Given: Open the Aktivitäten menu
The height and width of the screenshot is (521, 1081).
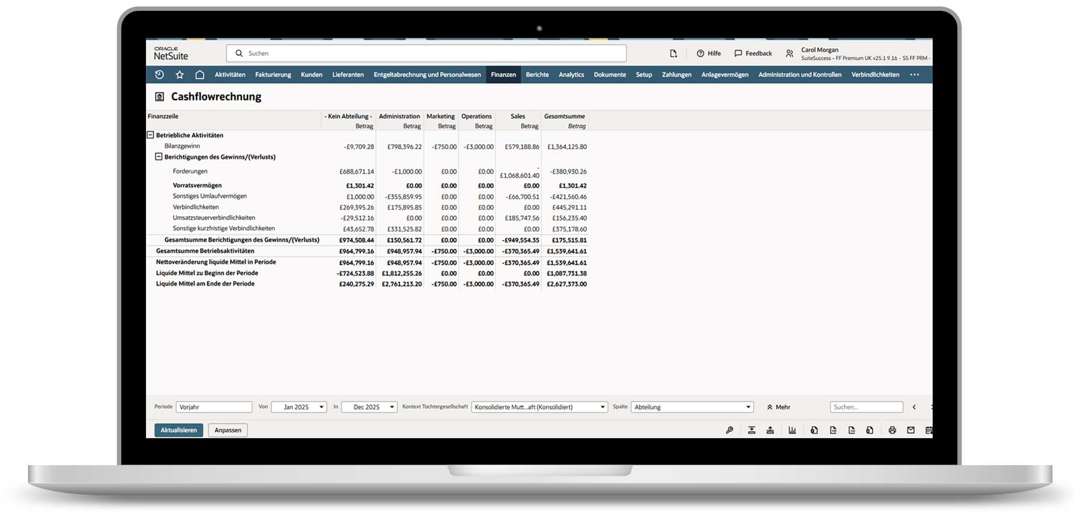Looking at the screenshot, I should (230, 74).
